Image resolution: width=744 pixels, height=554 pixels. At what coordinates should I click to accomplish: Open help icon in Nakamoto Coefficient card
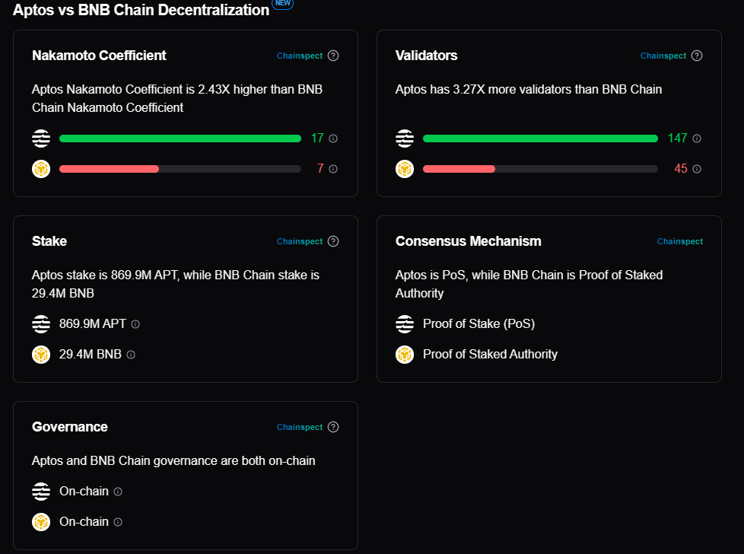click(333, 56)
